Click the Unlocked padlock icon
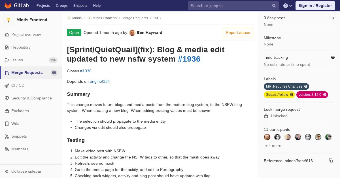Image resolution: width=340 pixels, height=178 pixels. click(266, 116)
